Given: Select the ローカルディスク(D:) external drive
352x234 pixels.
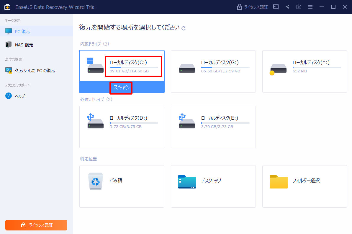Looking at the screenshot, I should click(122, 127).
